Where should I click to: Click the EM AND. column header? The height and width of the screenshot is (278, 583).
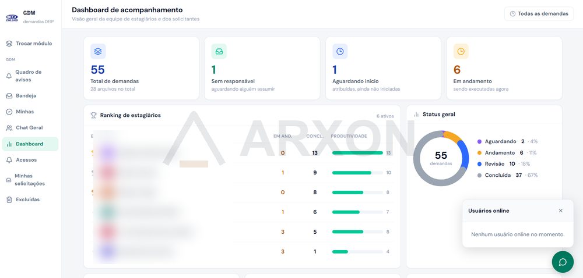tap(283, 136)
